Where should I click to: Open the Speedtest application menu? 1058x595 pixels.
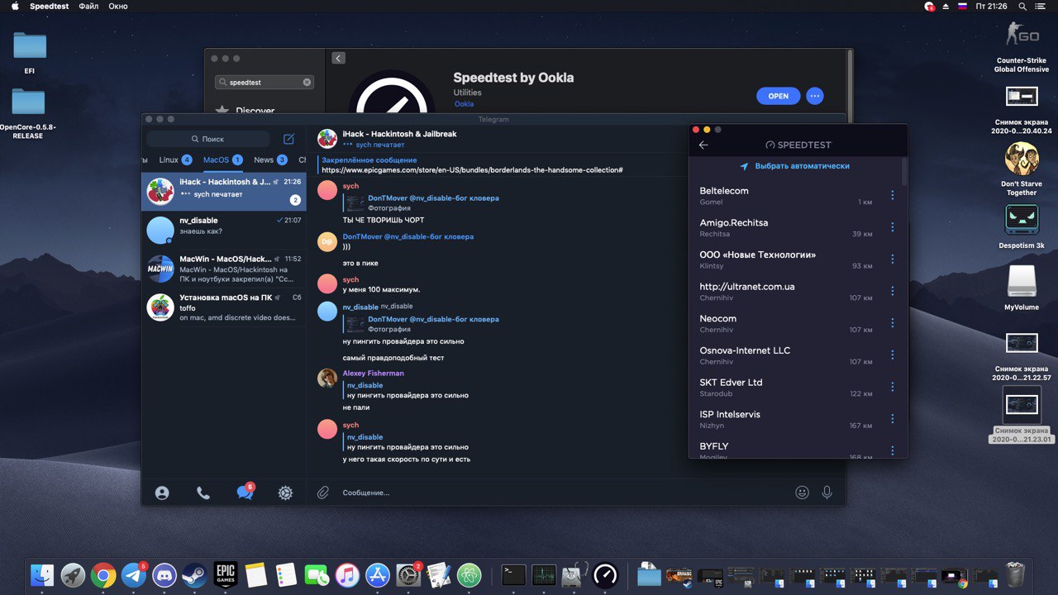pyautogui.click(x=50, y=6)
